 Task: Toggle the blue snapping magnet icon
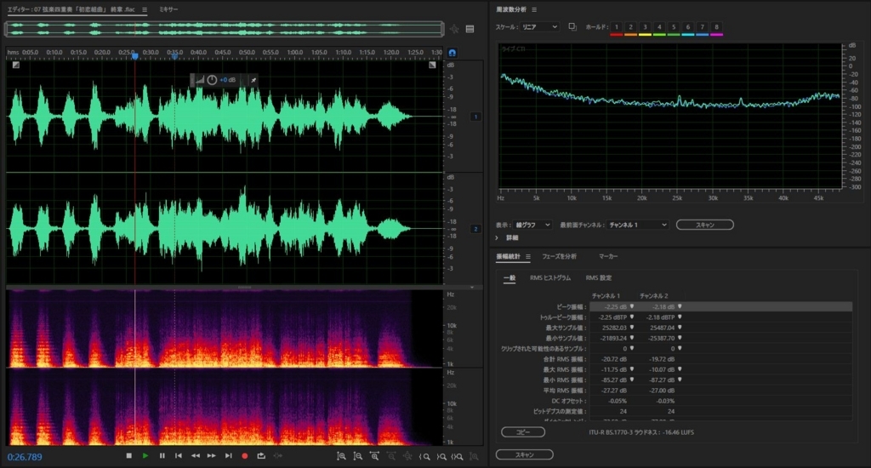coord(453,53)
